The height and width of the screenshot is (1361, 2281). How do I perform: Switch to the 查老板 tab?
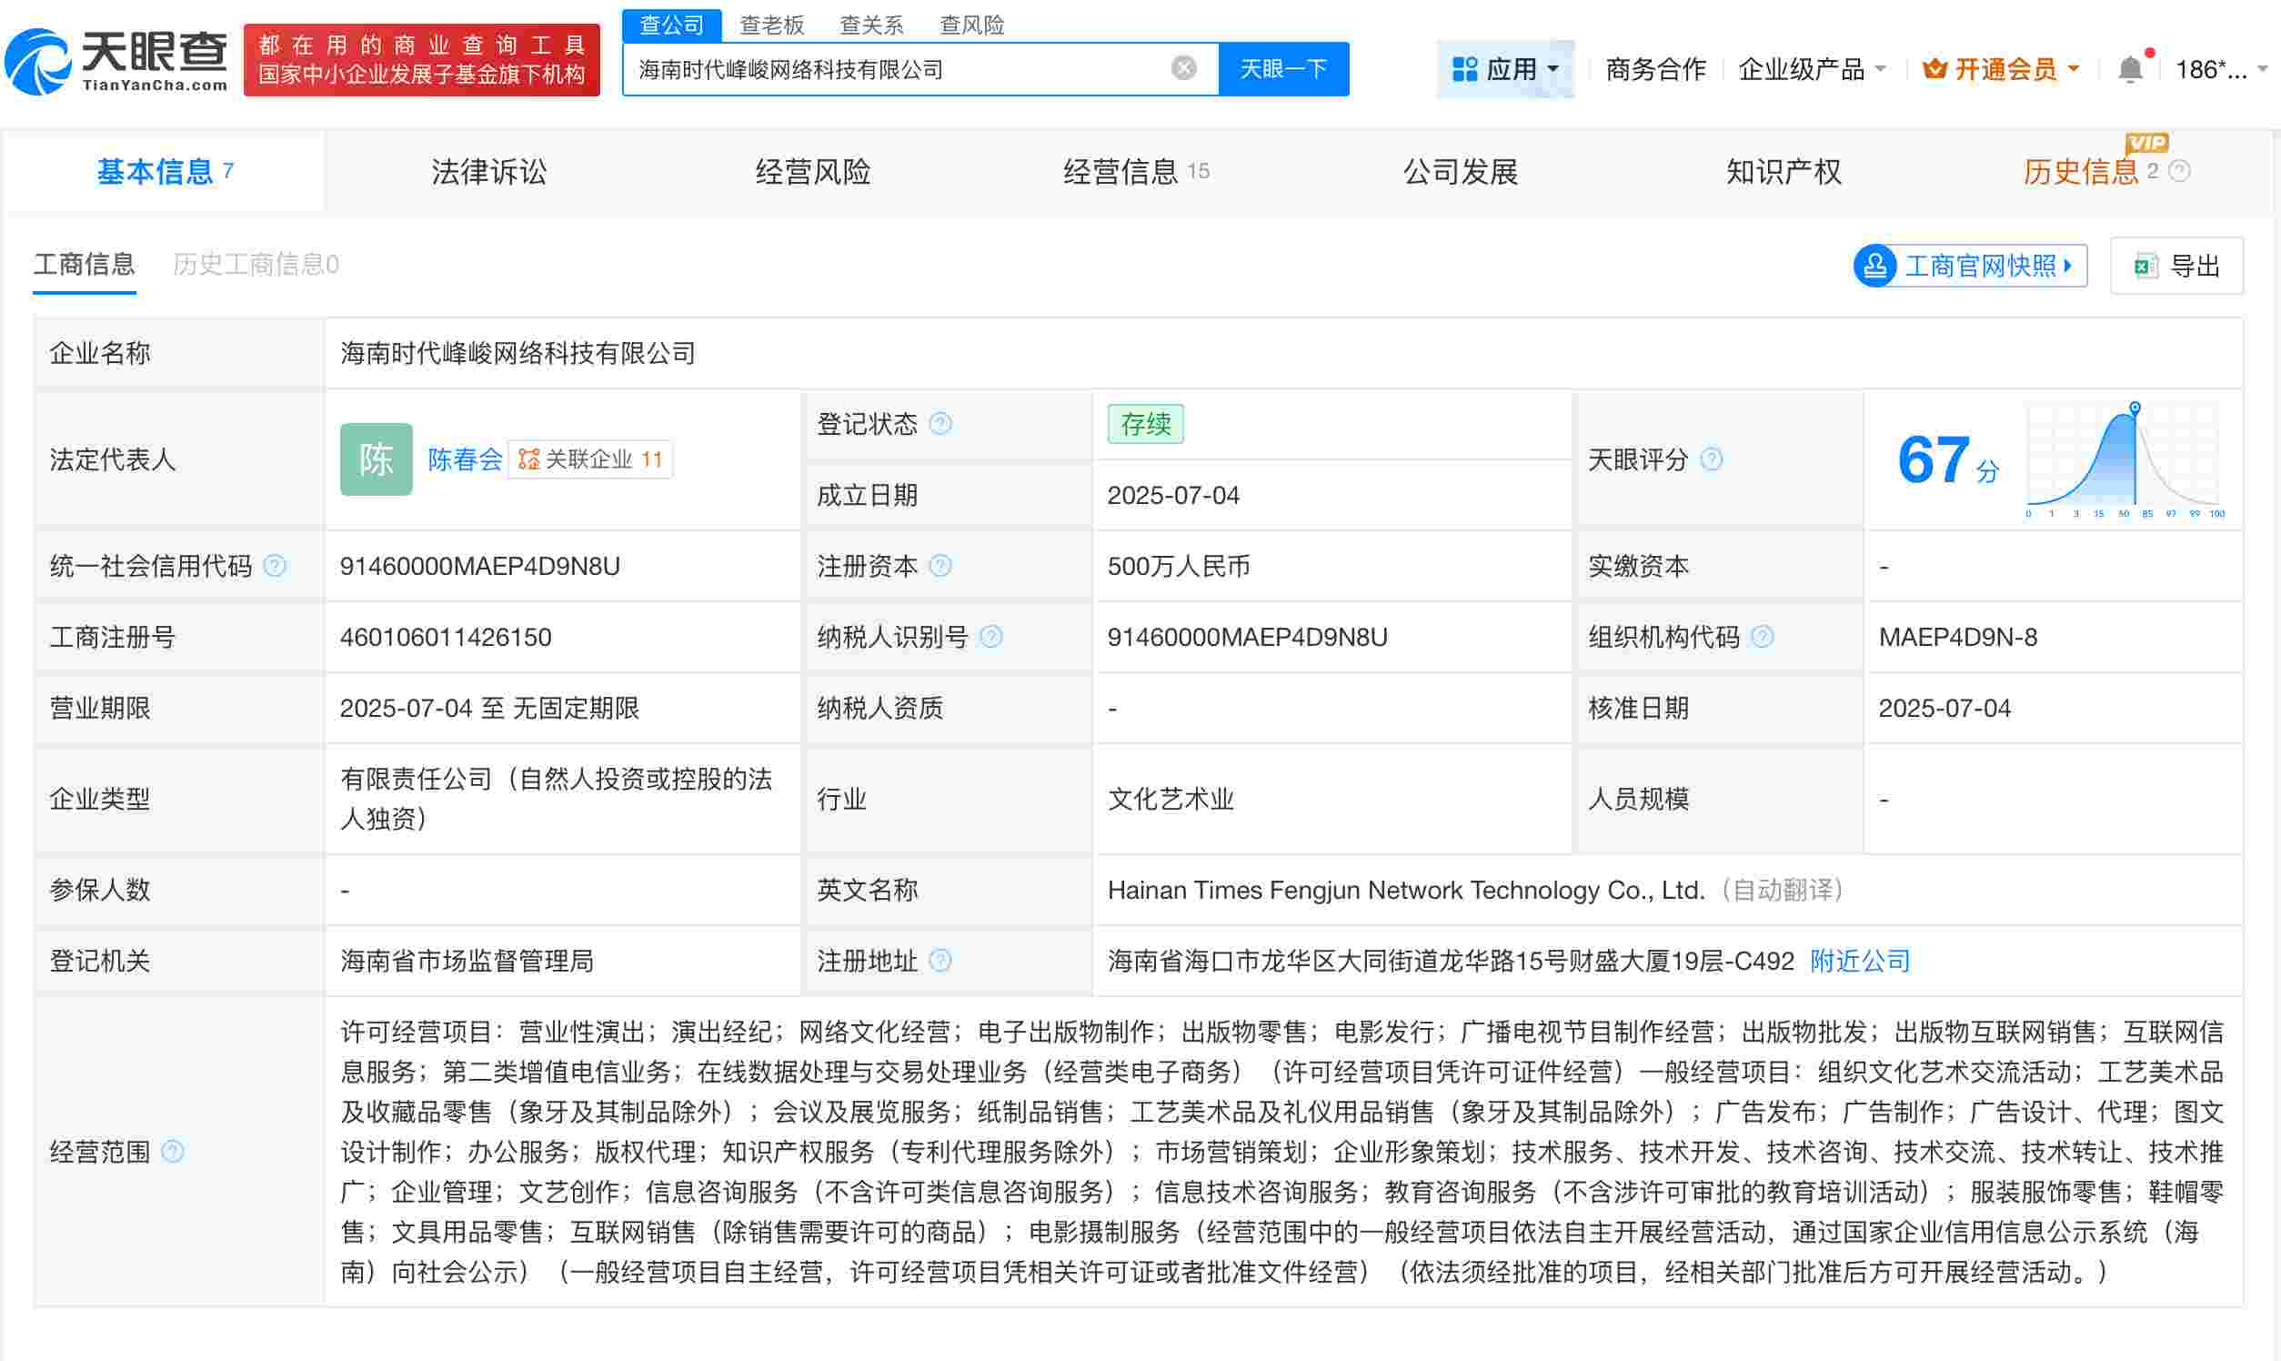click(773, 25)
